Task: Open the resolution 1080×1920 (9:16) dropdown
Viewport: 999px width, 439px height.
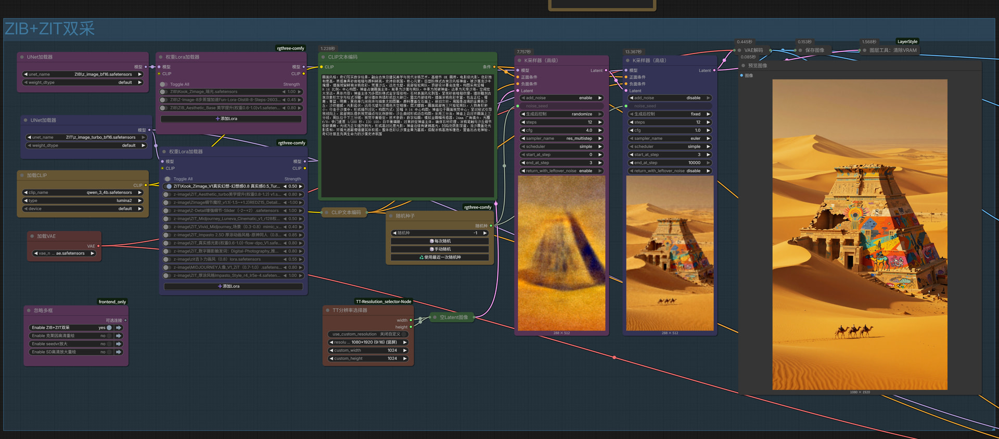Action: 368,342
